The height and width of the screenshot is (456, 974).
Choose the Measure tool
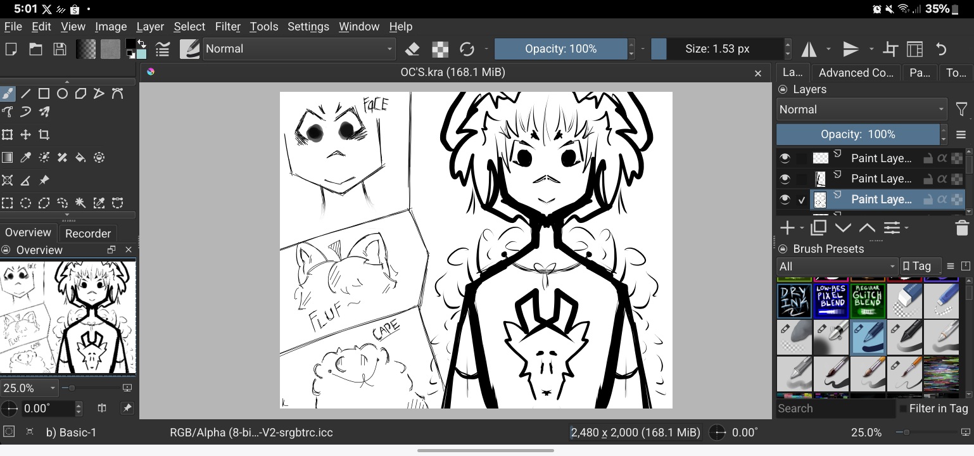point(26,180)
